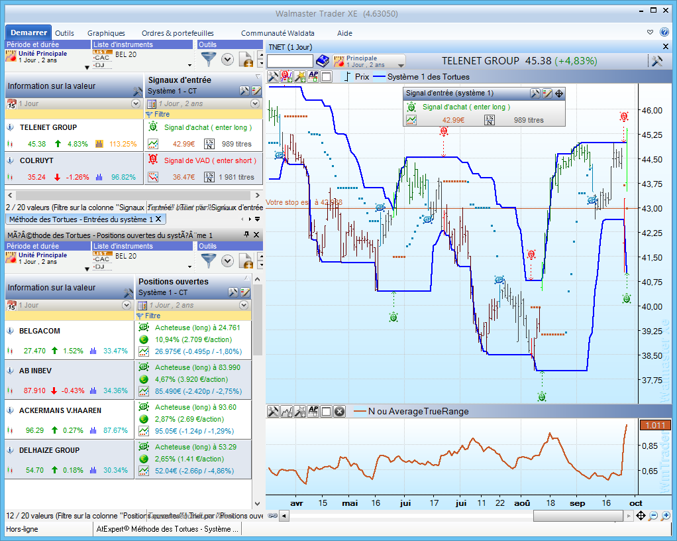Click the maximize pane square on ATR toolbar
The image size is (677, 541).
(327, 411)
